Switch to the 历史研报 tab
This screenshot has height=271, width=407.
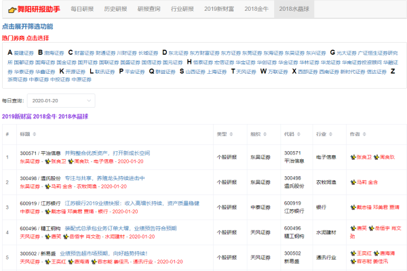(115, 9)
